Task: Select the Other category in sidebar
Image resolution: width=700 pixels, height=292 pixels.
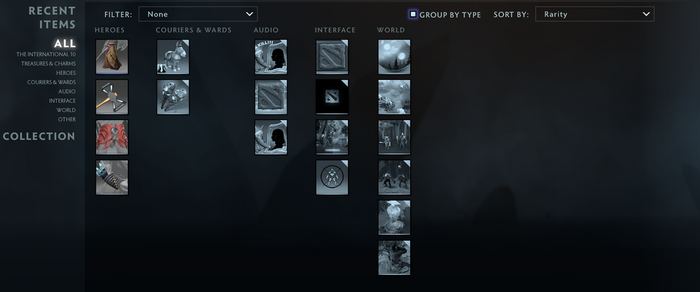Action: tap(67, 119)
